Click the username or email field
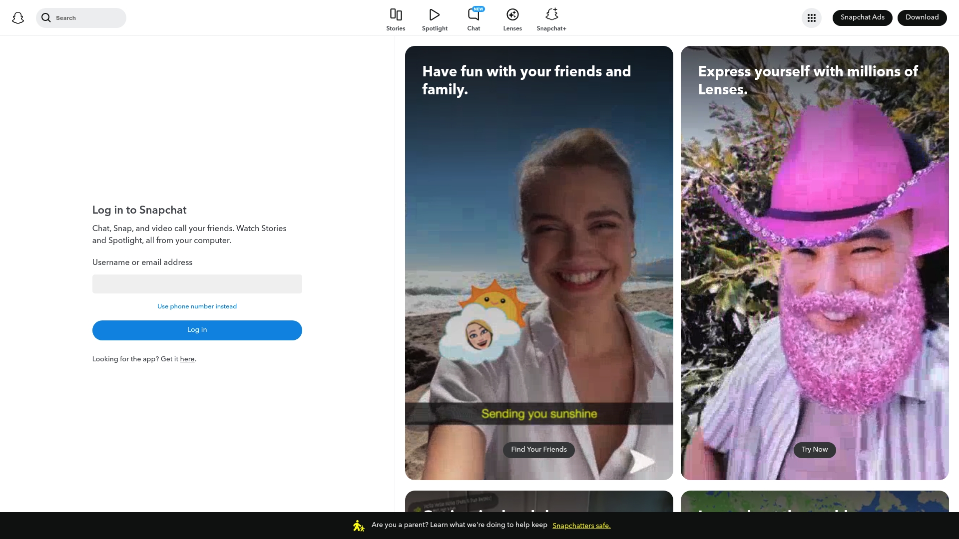The image size is (959, 539). (197, 283)
